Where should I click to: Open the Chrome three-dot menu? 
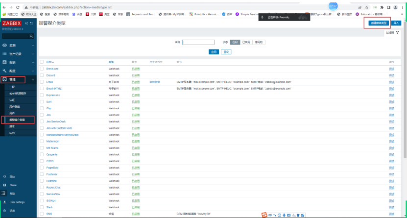point(402,7)
